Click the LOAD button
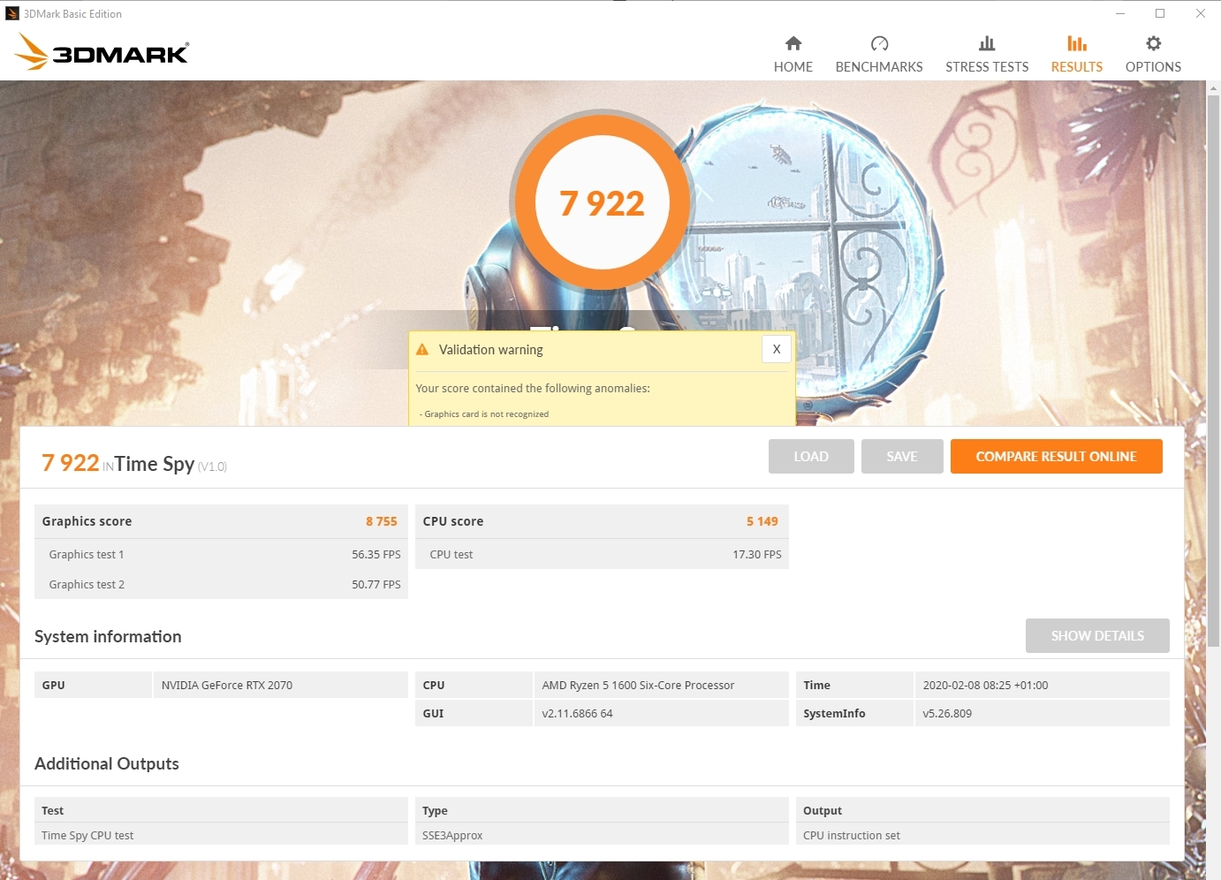This screenshot has width=1221, height=880. pyautogui.click(x=811, y=457)
